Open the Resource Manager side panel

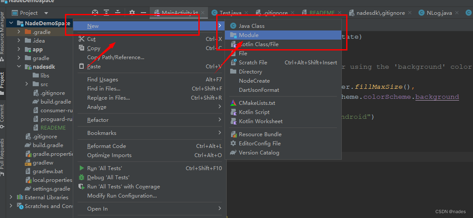coord(2,36)
